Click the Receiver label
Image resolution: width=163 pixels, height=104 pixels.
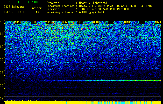53,9
